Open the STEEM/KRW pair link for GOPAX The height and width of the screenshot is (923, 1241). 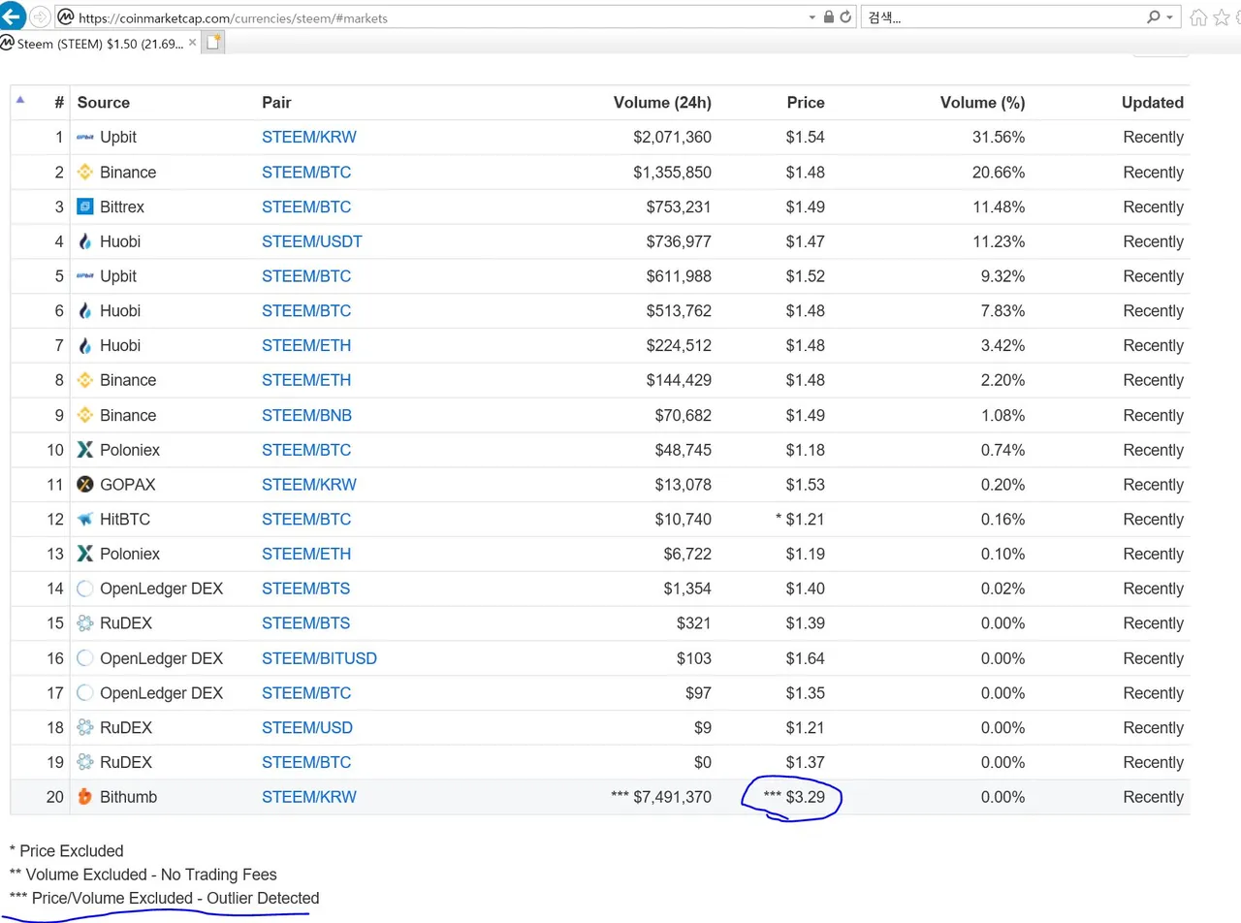pos(309,485)
